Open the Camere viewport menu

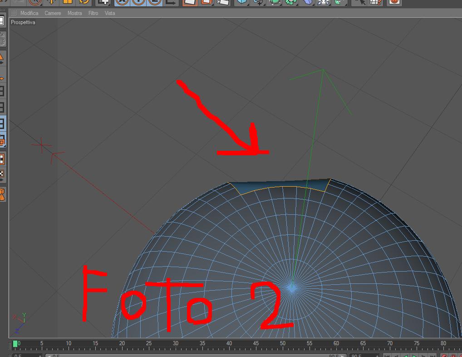point(53,13)
